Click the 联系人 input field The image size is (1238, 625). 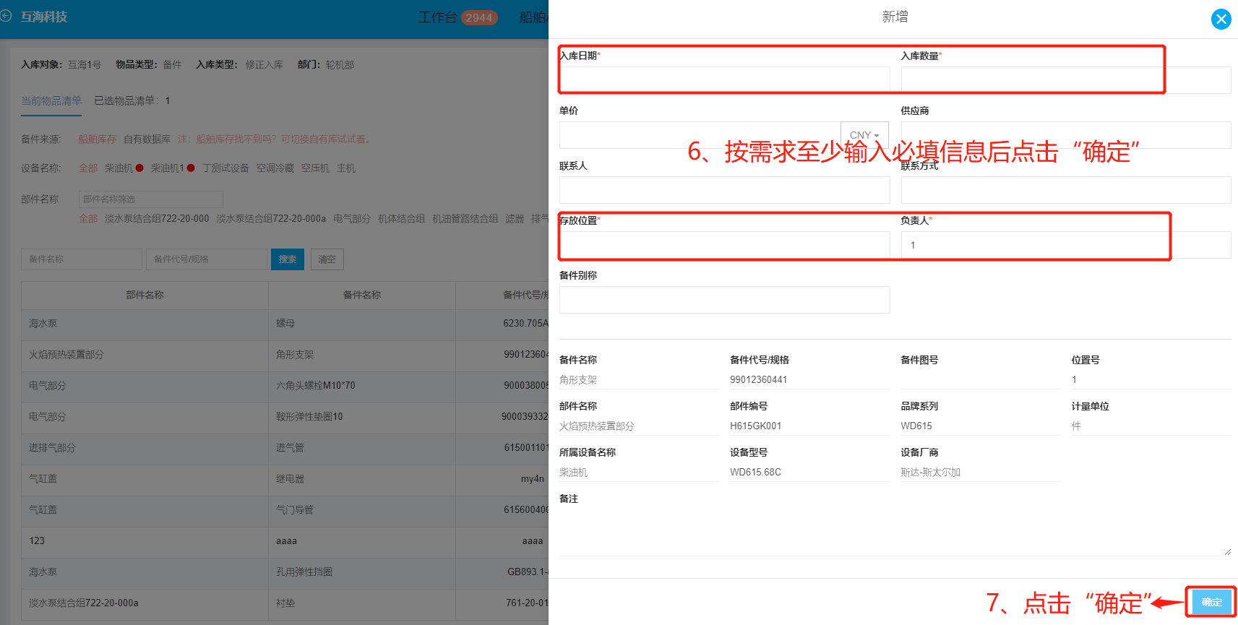click(724, 190)
